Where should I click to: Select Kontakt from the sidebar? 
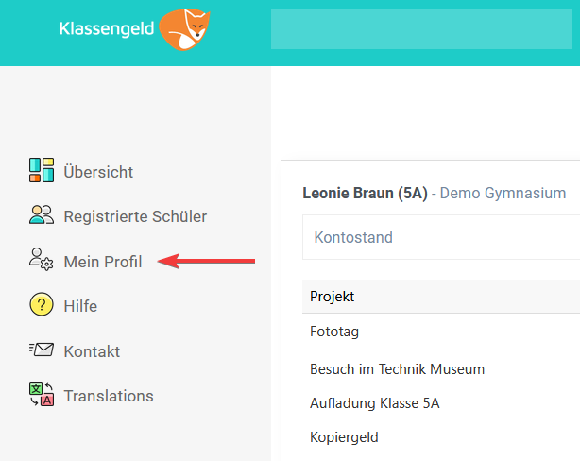tap(92, 351)
